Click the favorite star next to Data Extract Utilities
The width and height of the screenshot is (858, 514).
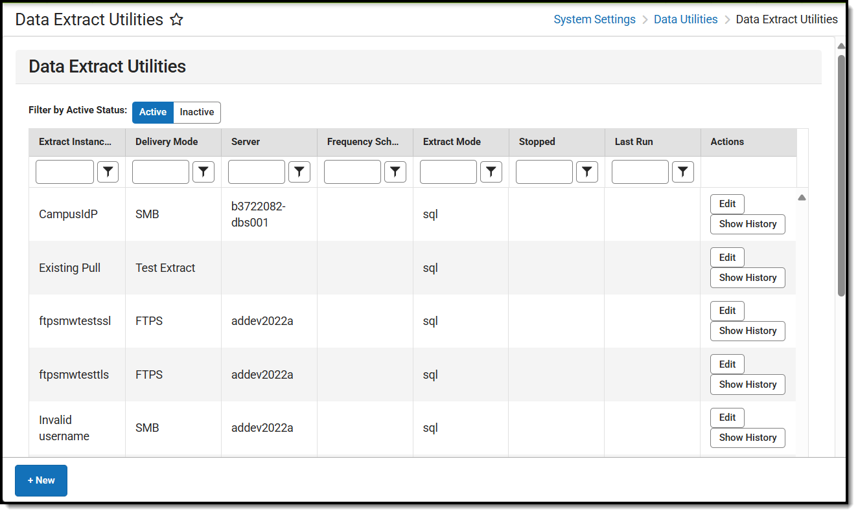177,19
